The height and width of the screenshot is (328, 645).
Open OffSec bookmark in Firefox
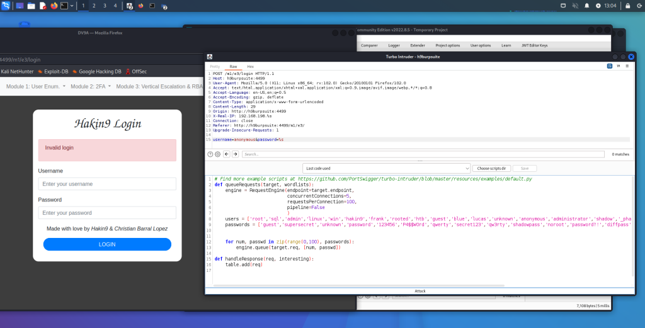click(x=136, y=72)
